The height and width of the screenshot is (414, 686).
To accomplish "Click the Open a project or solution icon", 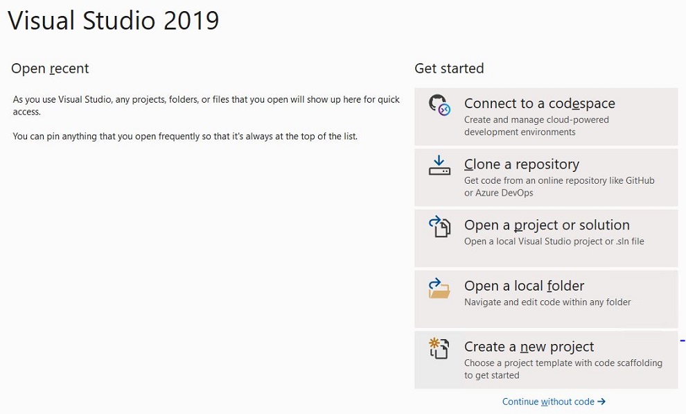I will [x=439, y=226].
